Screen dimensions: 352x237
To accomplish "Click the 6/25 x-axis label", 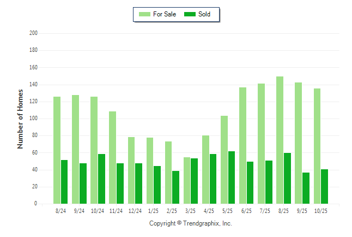I will [246, 210].
